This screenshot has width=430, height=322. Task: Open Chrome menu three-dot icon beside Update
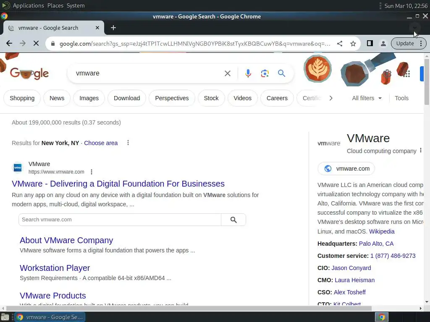point(421,43)
